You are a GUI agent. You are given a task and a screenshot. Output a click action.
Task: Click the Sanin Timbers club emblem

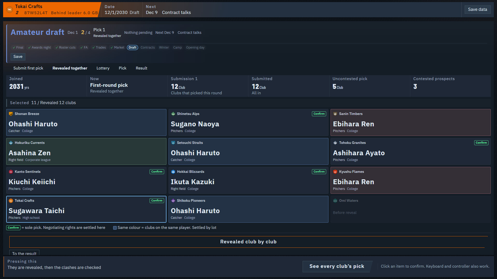(x=335, y=114)
